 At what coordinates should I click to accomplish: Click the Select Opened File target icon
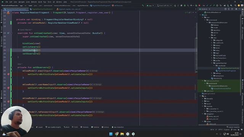225,9
